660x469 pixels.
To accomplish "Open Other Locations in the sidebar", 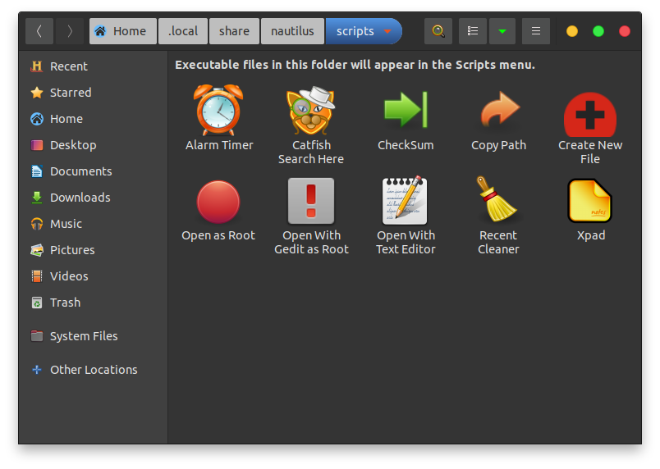I will coord(93,370).
